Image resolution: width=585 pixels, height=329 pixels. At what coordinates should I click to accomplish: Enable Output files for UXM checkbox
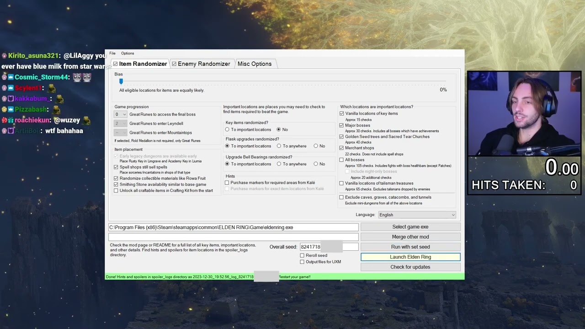pos(302,262)
